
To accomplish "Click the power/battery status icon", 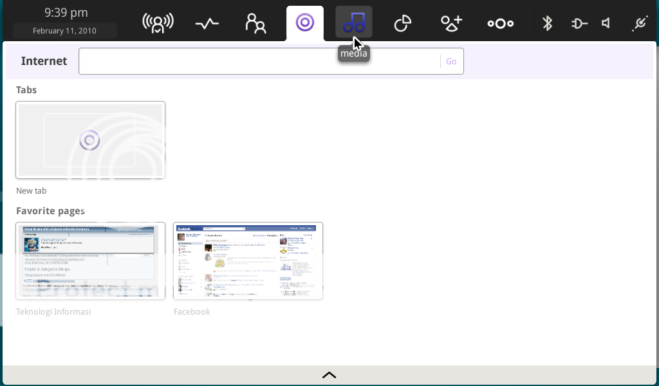I will coord(579,24).
